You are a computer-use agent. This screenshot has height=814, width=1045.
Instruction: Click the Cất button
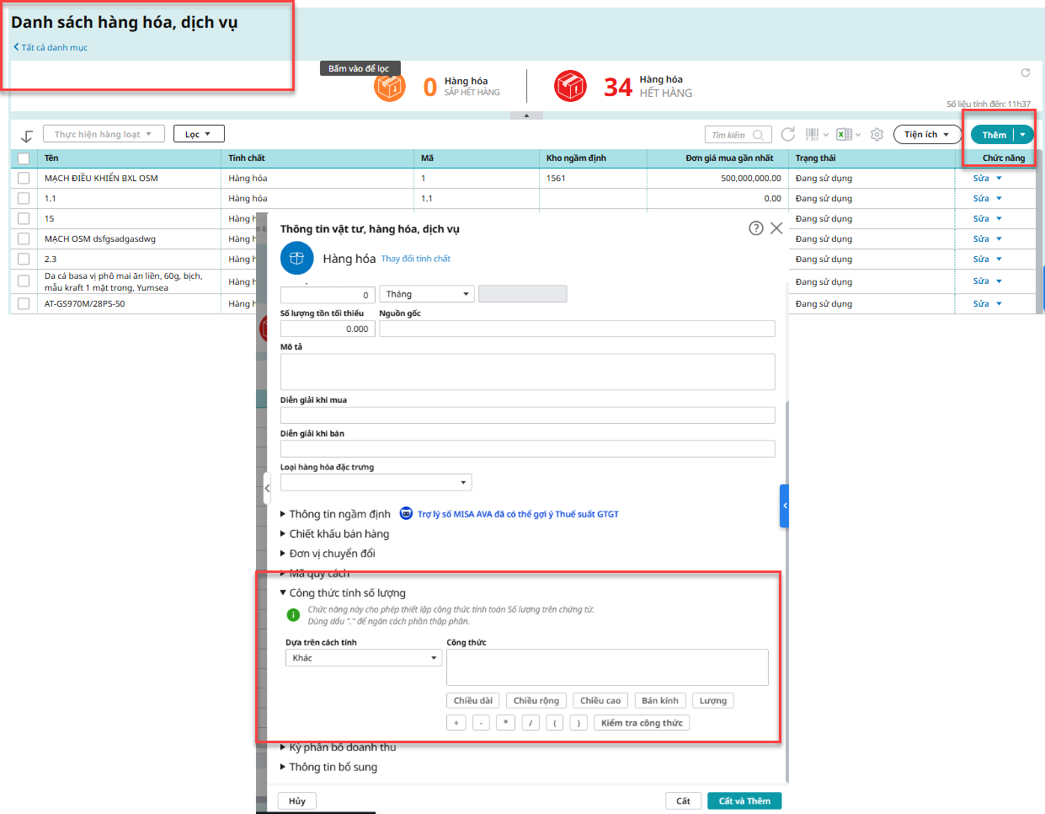683,801
